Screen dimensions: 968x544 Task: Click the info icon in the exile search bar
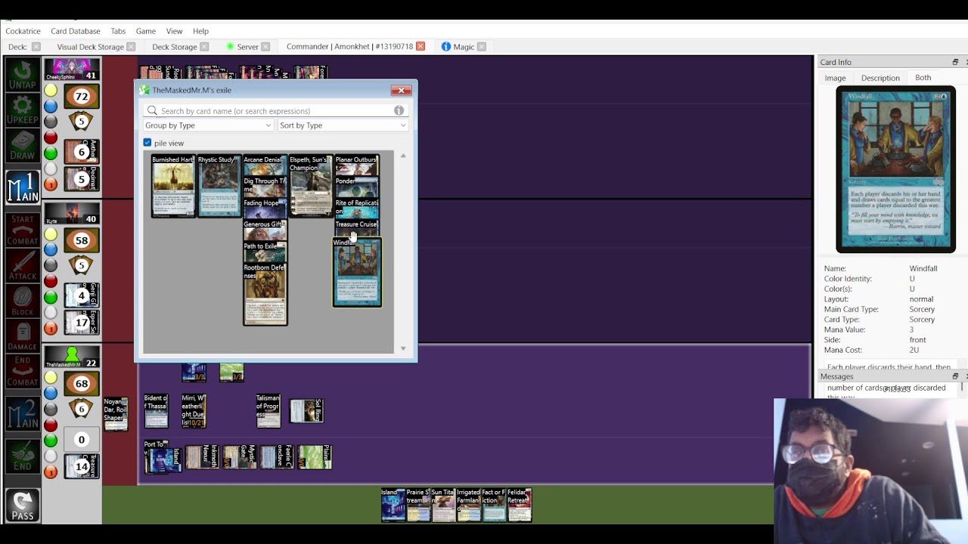(399, 110)
